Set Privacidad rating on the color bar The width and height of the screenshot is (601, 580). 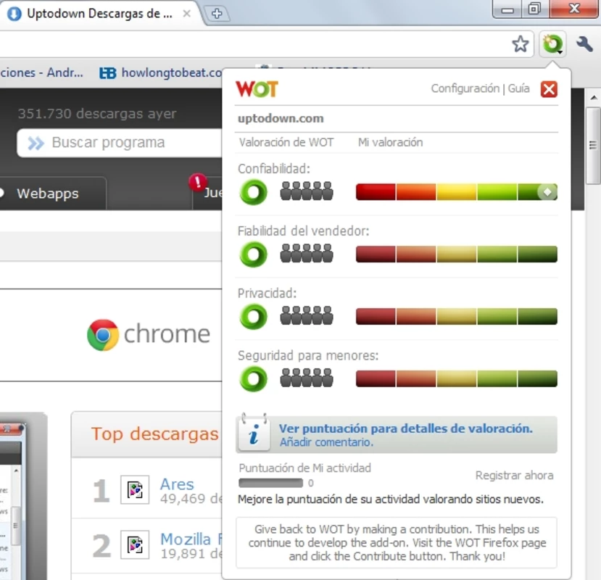click(x=457, y=316)
